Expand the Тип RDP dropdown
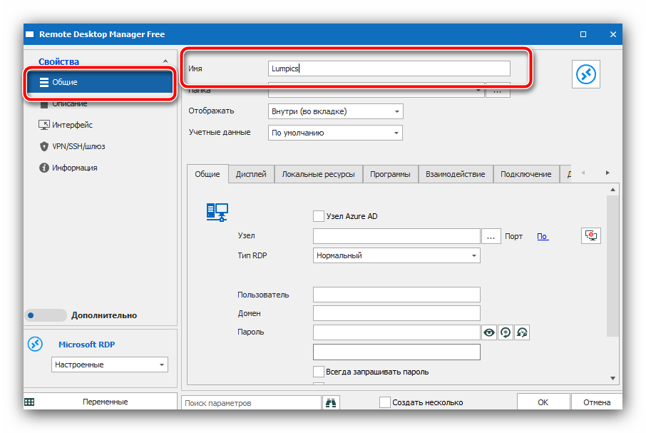 point(396,255)
